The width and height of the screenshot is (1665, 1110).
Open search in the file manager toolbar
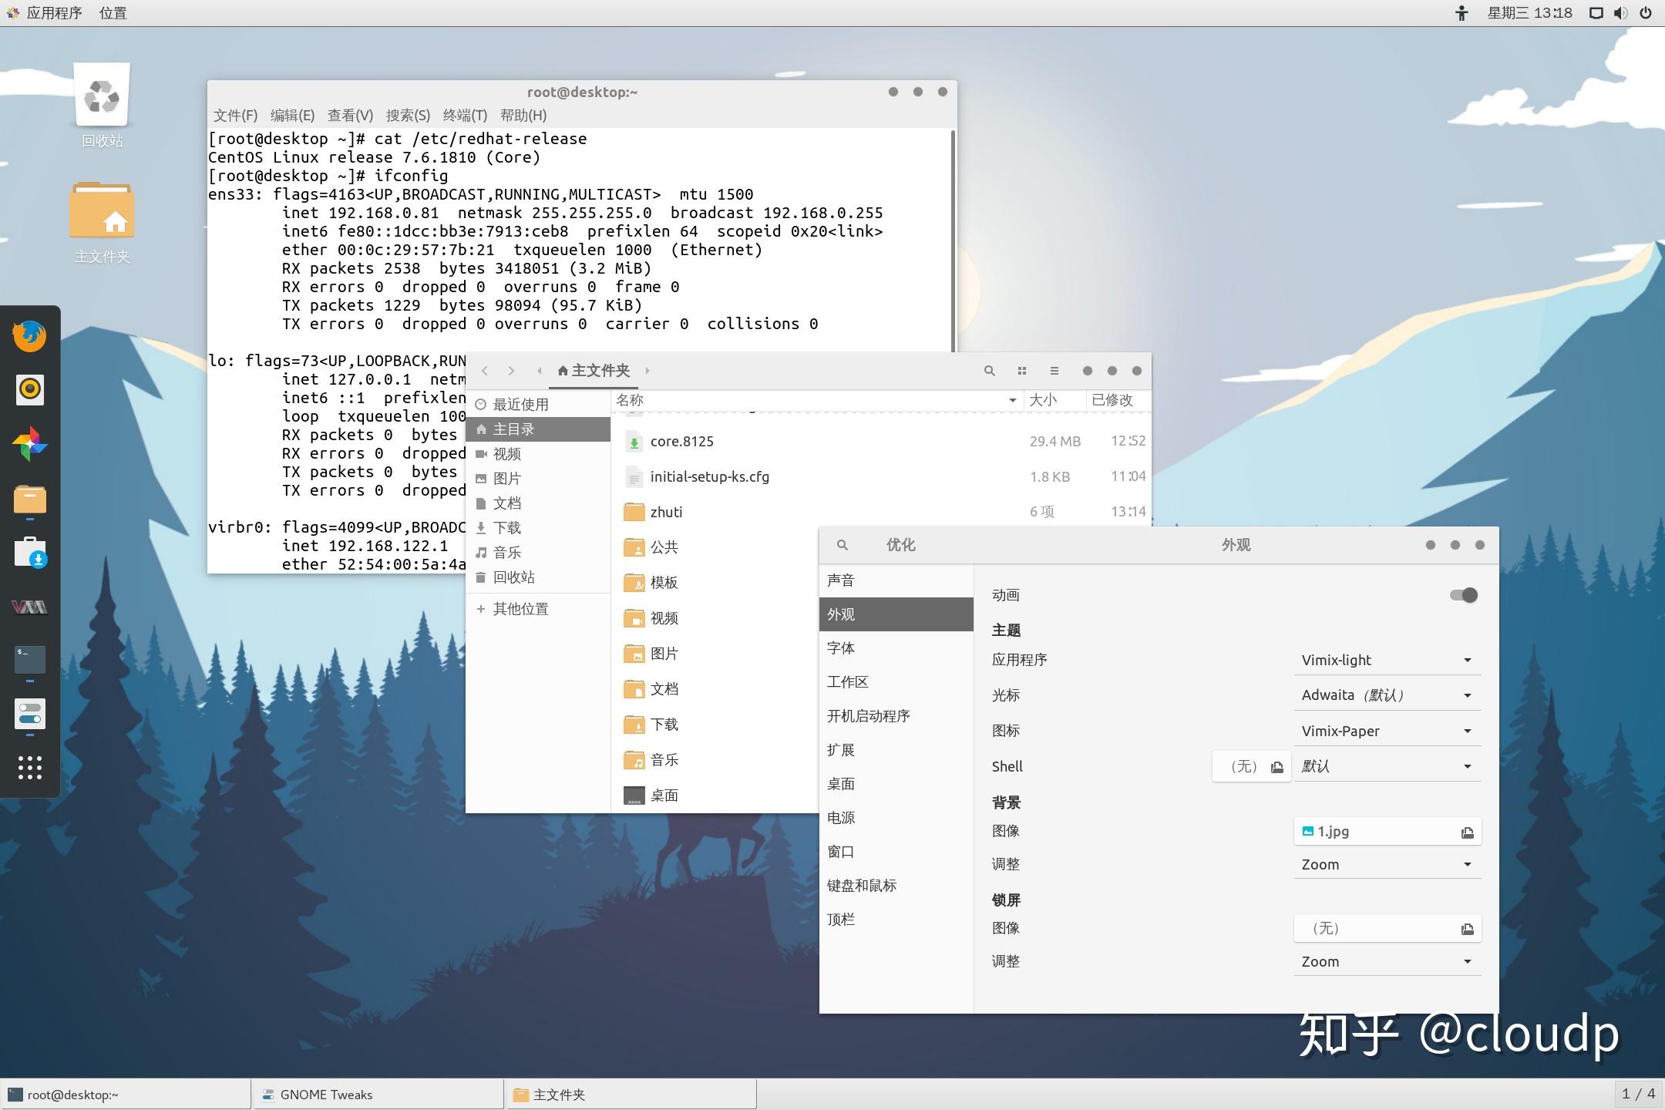(989, 371)
